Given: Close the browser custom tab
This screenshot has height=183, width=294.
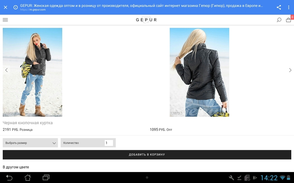Looking at the screenshot, I should (5, 7).
